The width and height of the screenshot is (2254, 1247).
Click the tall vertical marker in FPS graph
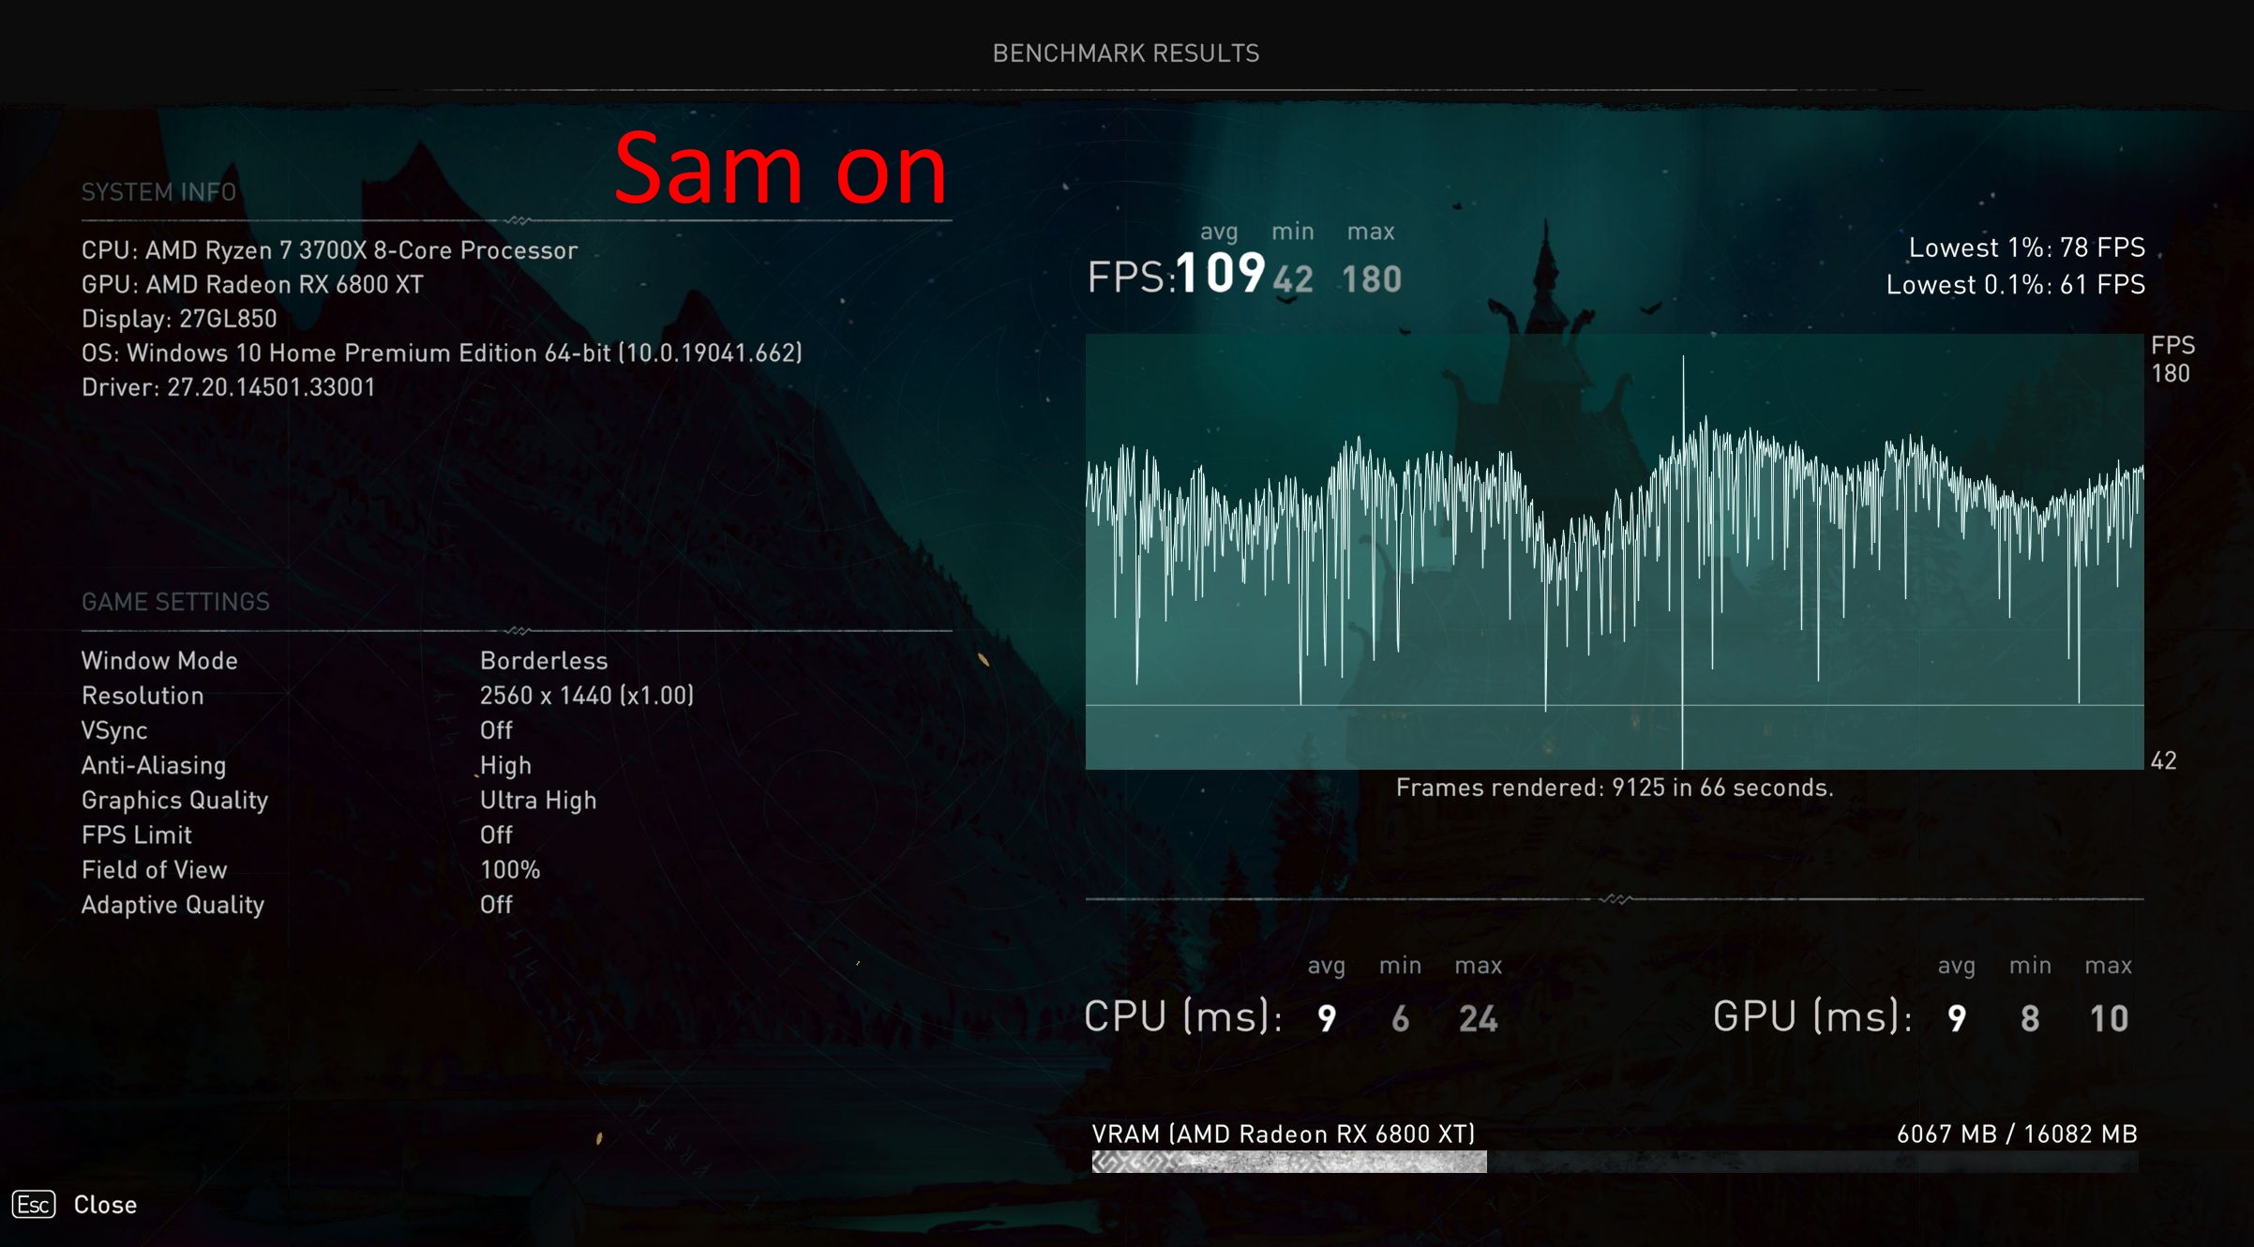(1683, 563)
